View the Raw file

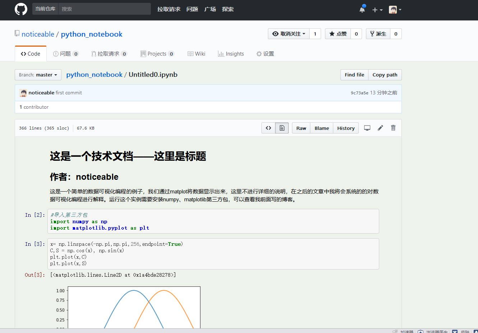(x=301, y=128)
